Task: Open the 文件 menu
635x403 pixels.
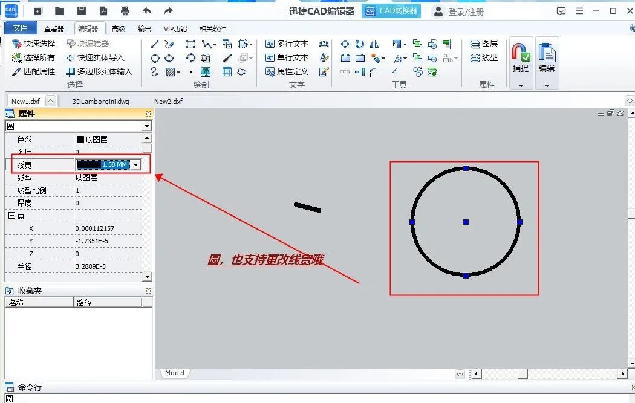Action: pos(20,27)
